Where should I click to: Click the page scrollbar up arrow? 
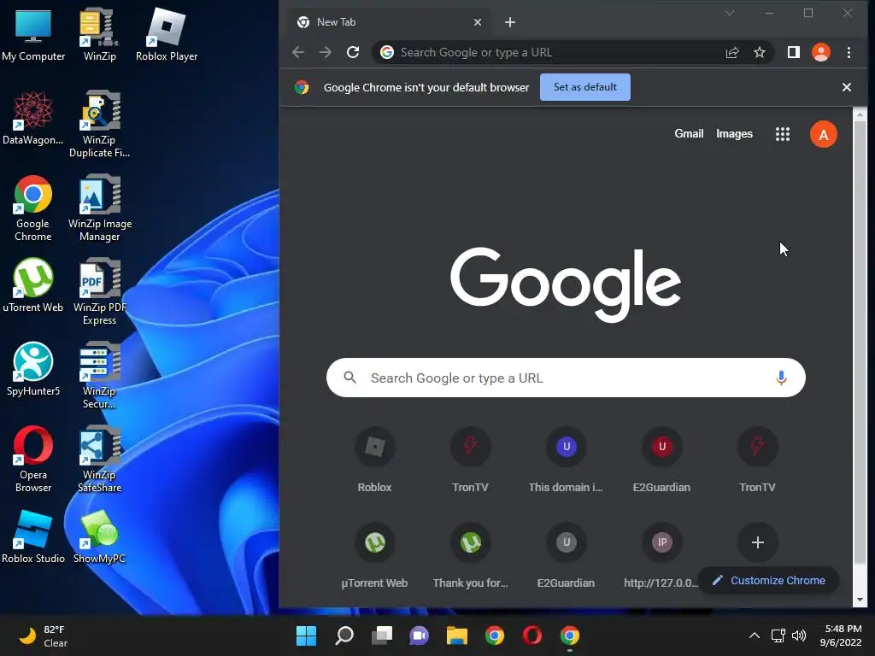(x=860, y=115)
